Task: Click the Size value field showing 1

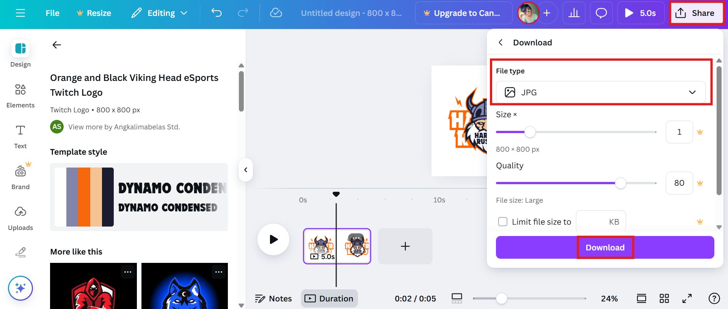Action: tap(679, 132)
